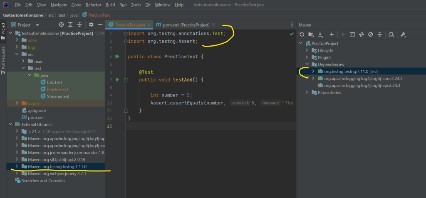The height and width of the screenshot is (198, 426).
Task: Open Project panel gear options
Action: [91, 25]
